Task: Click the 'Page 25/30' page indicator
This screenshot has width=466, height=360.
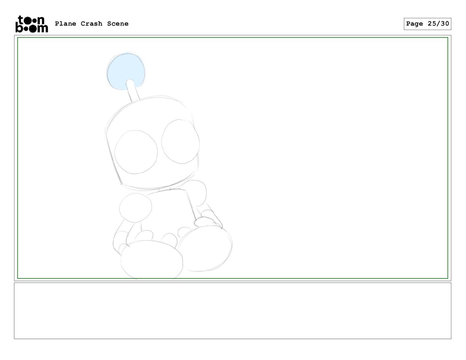Action: (x=427, y=24)
